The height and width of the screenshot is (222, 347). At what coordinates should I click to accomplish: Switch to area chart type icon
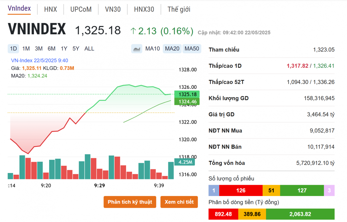pyautogui.click(x=137, y=49)
